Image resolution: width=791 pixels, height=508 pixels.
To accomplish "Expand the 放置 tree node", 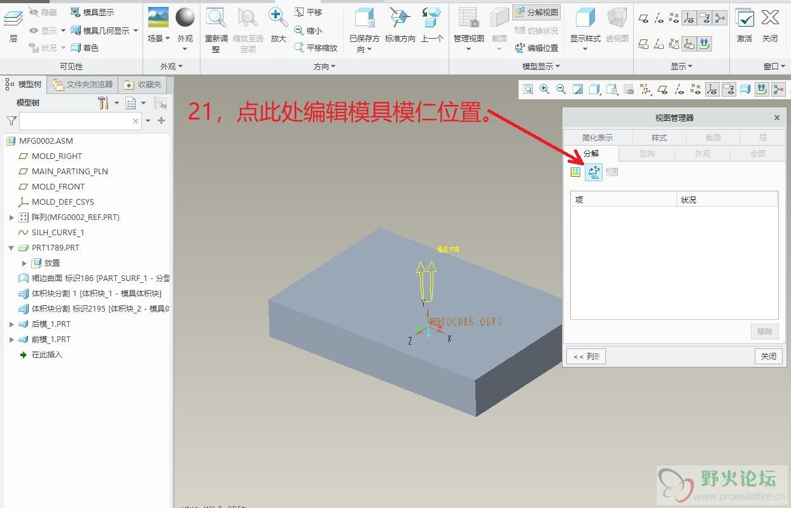I will click(24, 263).
